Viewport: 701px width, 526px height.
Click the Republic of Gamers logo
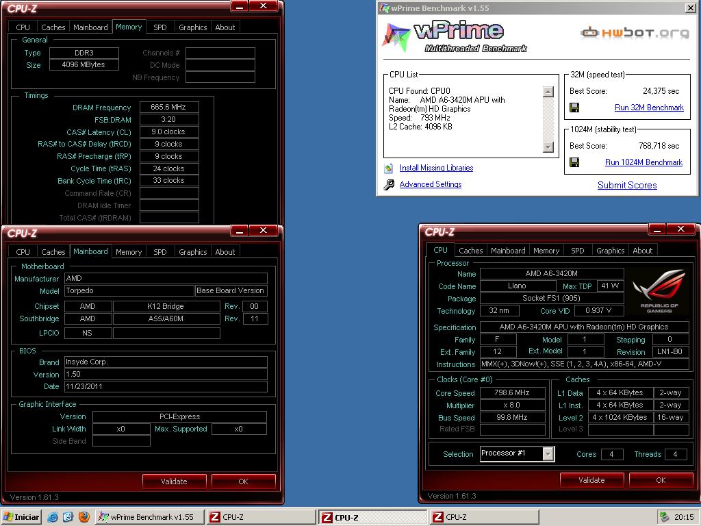[x=659, y=290]
